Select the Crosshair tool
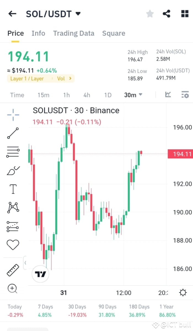 pyautogui.click(x=12, y=114)
